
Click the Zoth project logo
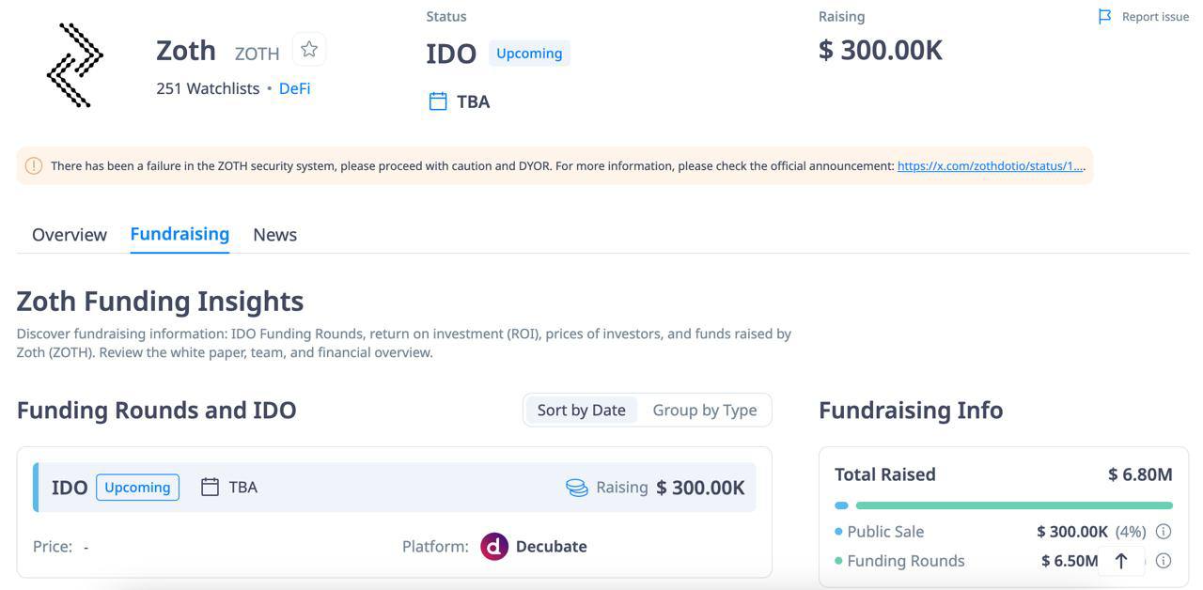point(74,65)
